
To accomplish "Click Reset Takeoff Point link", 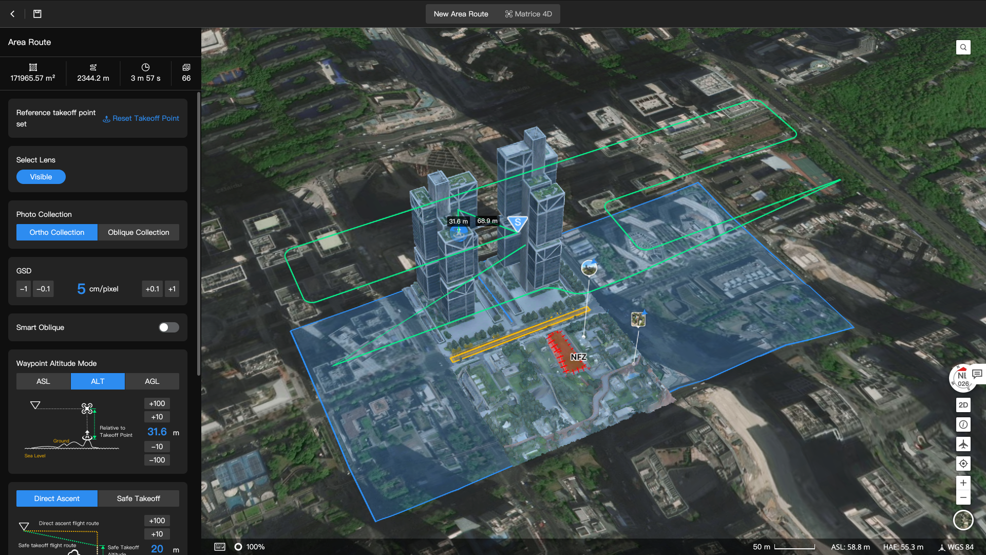I will point(141,118).
